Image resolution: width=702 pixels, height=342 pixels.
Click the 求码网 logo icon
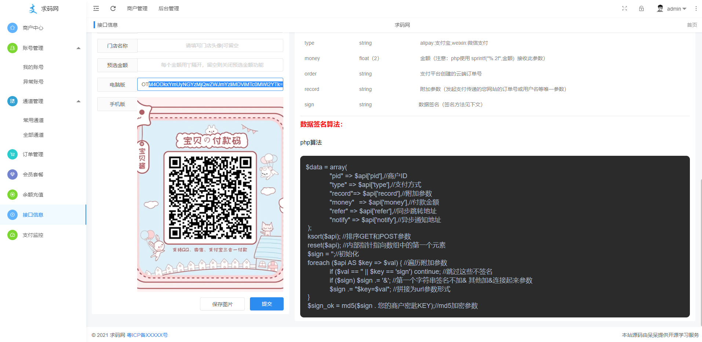click(33, 9)
